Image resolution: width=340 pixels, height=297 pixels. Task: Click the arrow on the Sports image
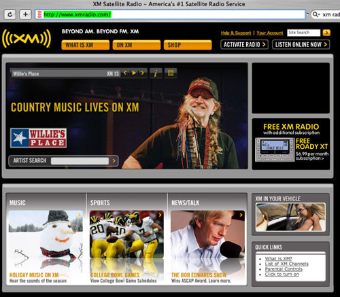[x=160, y=215]
